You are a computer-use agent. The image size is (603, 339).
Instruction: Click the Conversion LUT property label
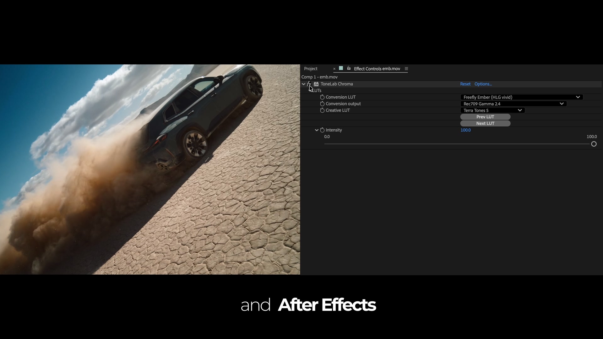[x=340, y=97]
